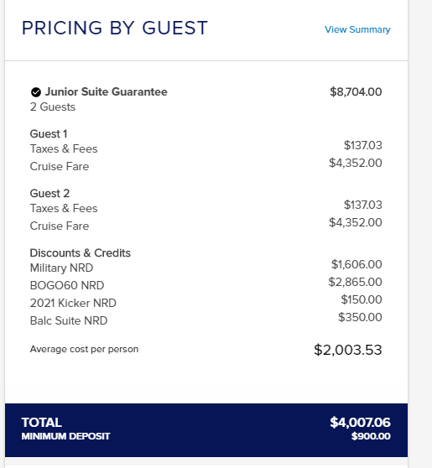Click the BOGO60 NRD discount line
This screenshot has width=432, height=468.
[206, 285]
